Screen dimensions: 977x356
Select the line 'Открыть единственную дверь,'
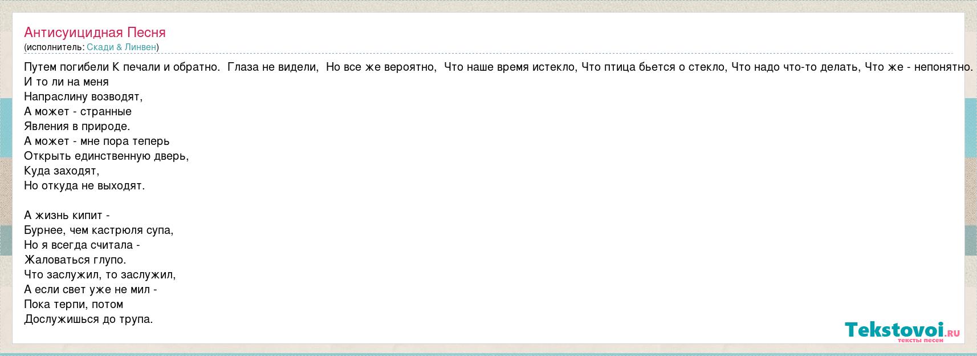[x=107, y=156]
